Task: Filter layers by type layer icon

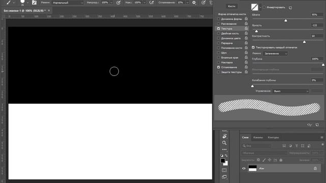Action: (x=296, y=146)
